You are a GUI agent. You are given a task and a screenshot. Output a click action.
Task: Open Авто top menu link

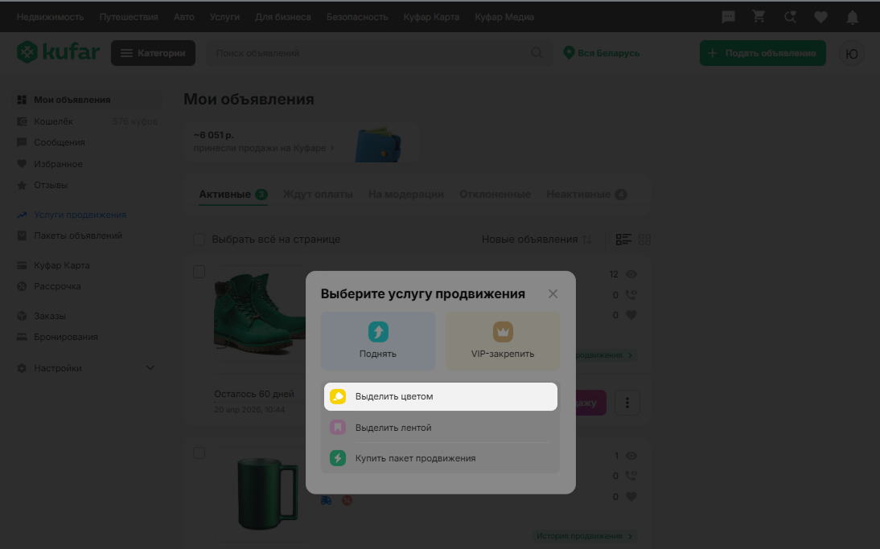183,18
